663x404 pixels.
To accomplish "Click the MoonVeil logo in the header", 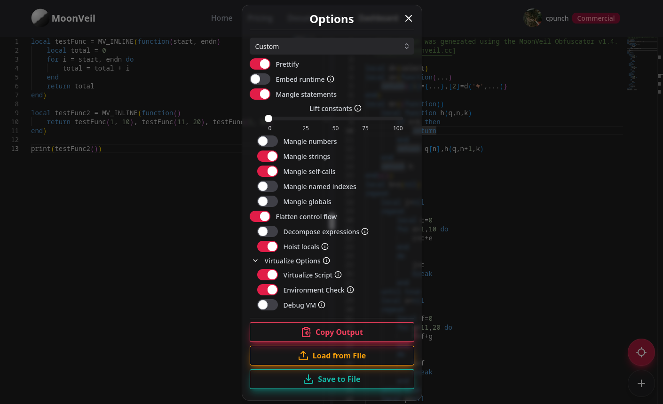I will pos(63,18).
